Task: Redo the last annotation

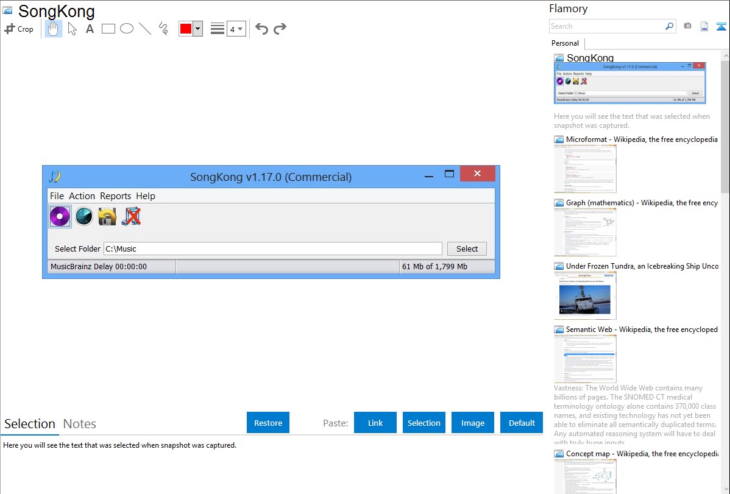Action: click(x=280, y=29)
